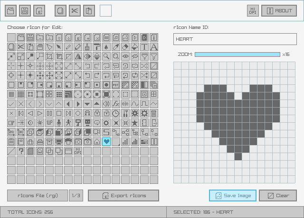
Task: Select the OK checkmark tick icon
Action: tap(11, 104)
